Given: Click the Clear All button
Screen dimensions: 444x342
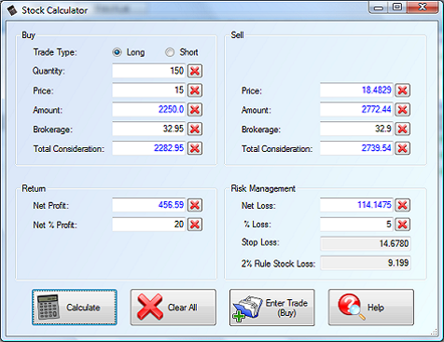Looking at the screenshot, I should coord(173,308).
